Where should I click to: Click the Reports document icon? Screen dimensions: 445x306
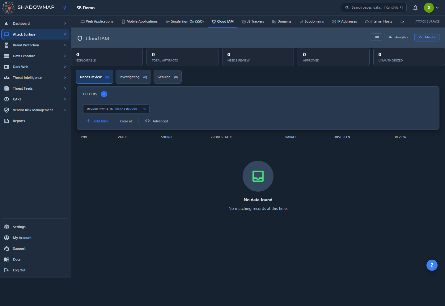point(6,121)
